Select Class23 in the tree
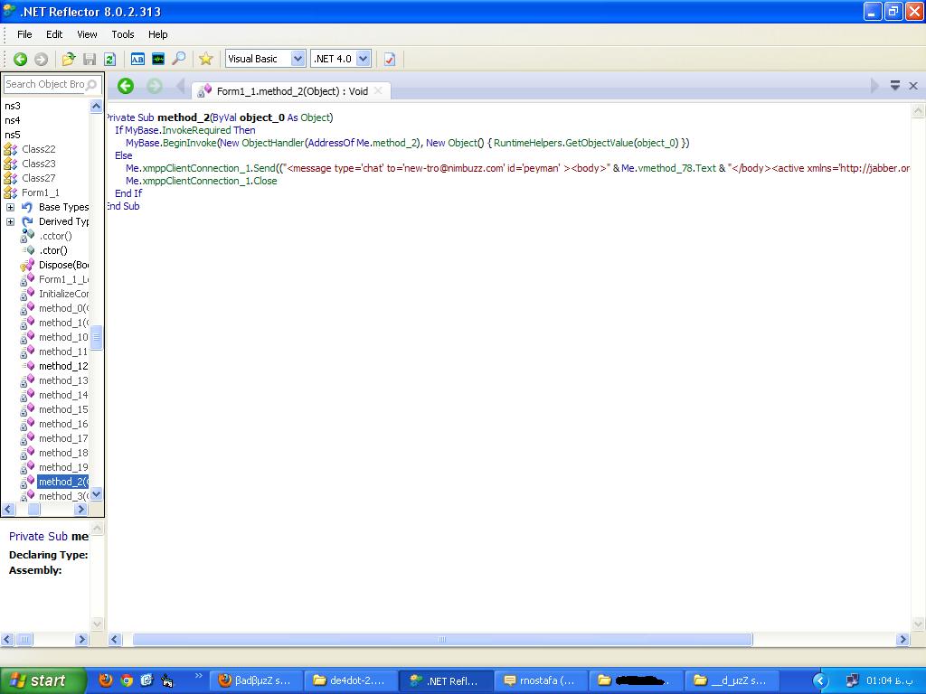The image size is (926, 694). [38, 164]
